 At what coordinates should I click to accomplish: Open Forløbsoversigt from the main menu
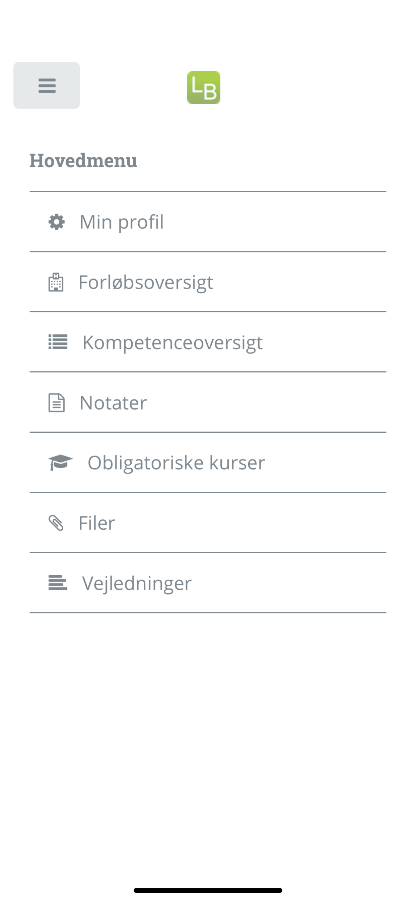(x=146, y=282)
